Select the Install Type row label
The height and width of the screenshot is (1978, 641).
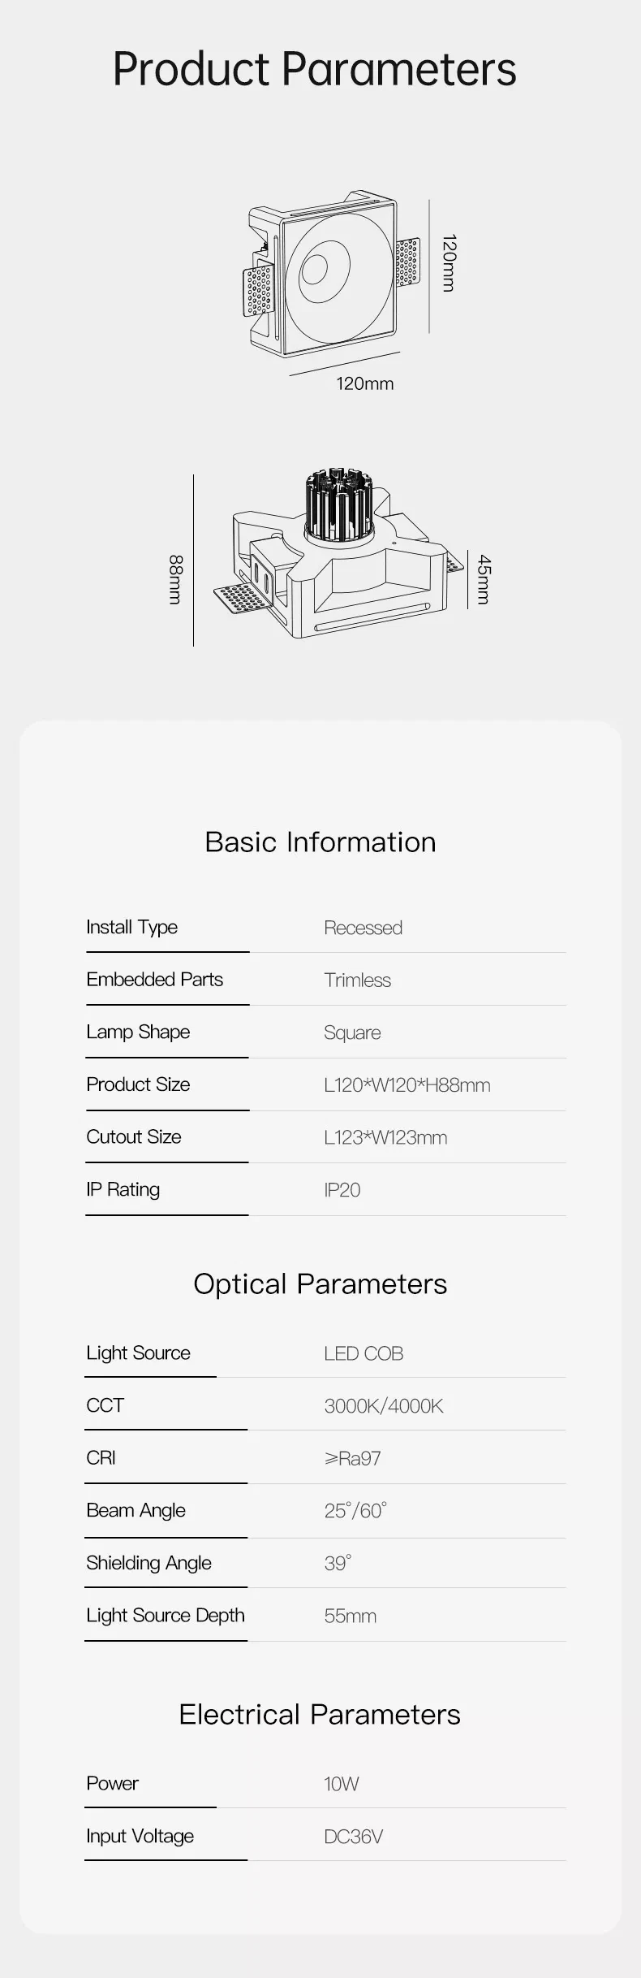click(132, 927)
